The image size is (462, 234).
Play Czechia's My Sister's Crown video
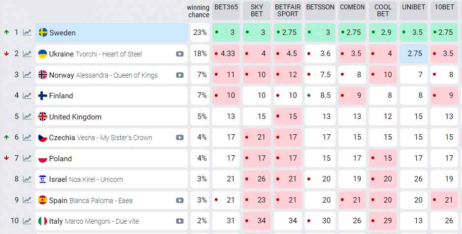[x=180, y=137]
